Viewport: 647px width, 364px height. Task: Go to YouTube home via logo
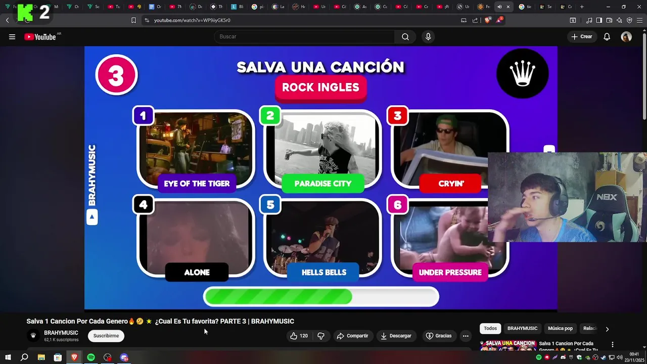click(x=40, y=36)
